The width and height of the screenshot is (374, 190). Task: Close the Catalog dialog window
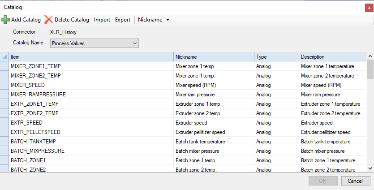click(369, 8)
